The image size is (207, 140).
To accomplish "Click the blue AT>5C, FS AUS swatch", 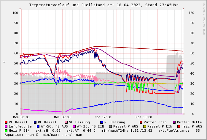I will (x=38, y=126).
